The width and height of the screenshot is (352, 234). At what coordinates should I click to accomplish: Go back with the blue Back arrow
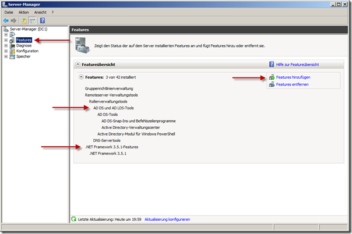coord(6,20)
